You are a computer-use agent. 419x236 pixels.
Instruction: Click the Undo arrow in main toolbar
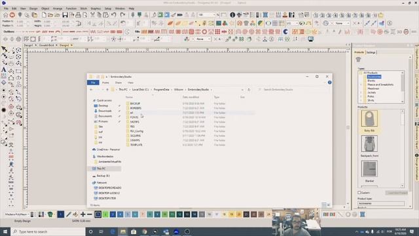click(114, 14)
